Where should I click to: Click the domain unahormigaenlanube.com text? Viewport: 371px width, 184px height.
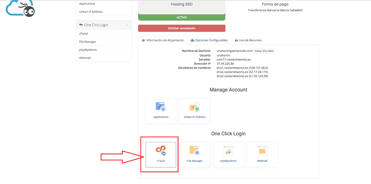(x=235, y=51)
